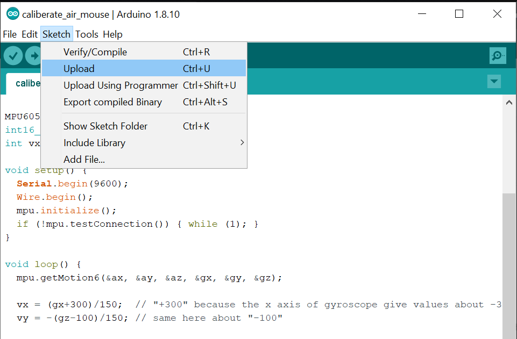Click the void setup() line

click(x=46, y=171)
